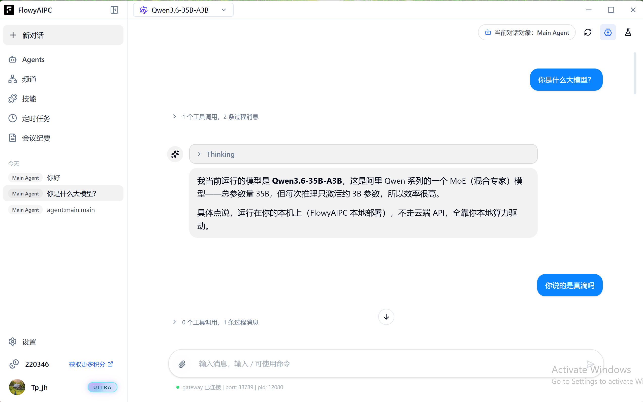Click the credits coin icon beside 220346
Viewport: 643px width, 402px height.
(x=14, y=364)
